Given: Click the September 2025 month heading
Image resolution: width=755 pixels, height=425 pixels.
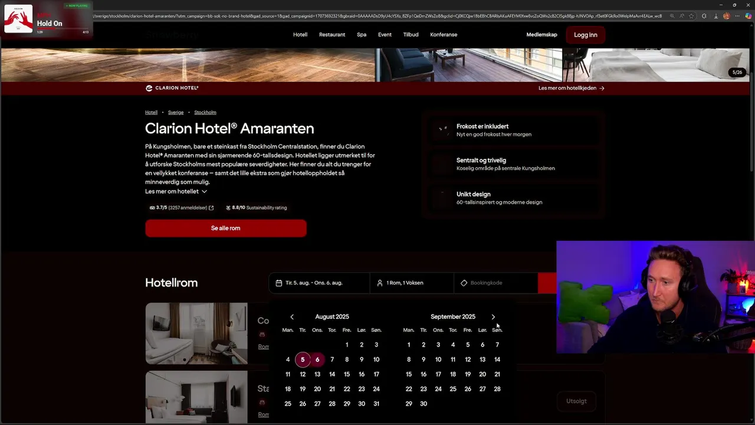Looking at the screenshot, I should pyautogui.click(x=453, y=317).
